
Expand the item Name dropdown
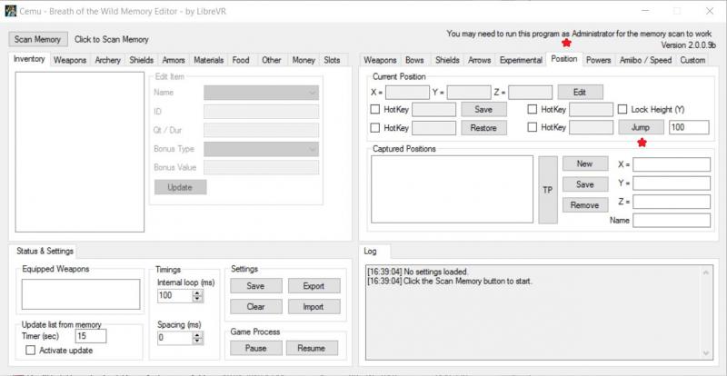point(262,93)
